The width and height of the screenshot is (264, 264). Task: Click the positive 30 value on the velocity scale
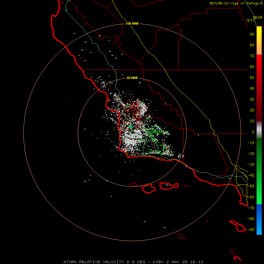click(x=252, y=99)
